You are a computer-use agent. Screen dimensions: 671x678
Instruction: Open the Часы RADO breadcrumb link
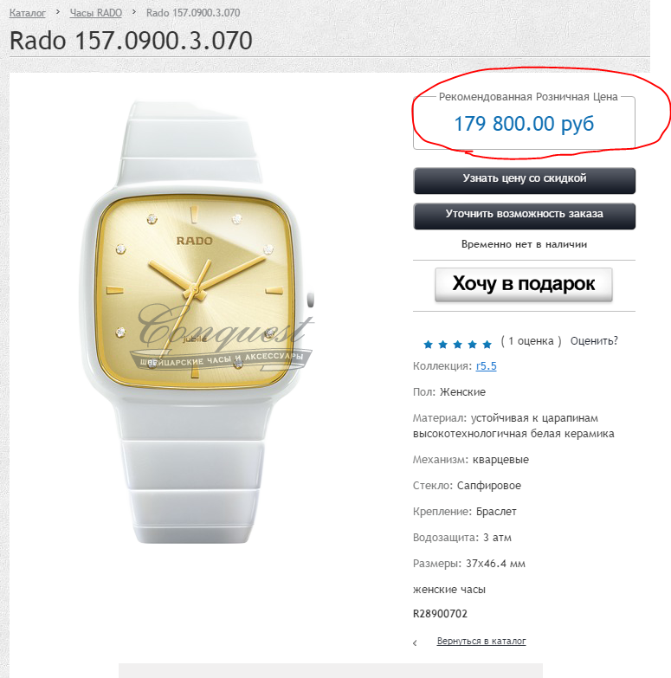[95, 13]
